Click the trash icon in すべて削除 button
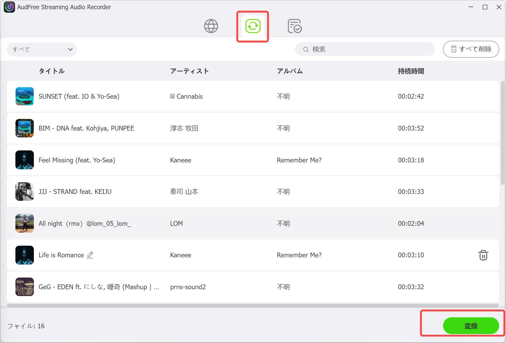506x343 pixels. 454,49
